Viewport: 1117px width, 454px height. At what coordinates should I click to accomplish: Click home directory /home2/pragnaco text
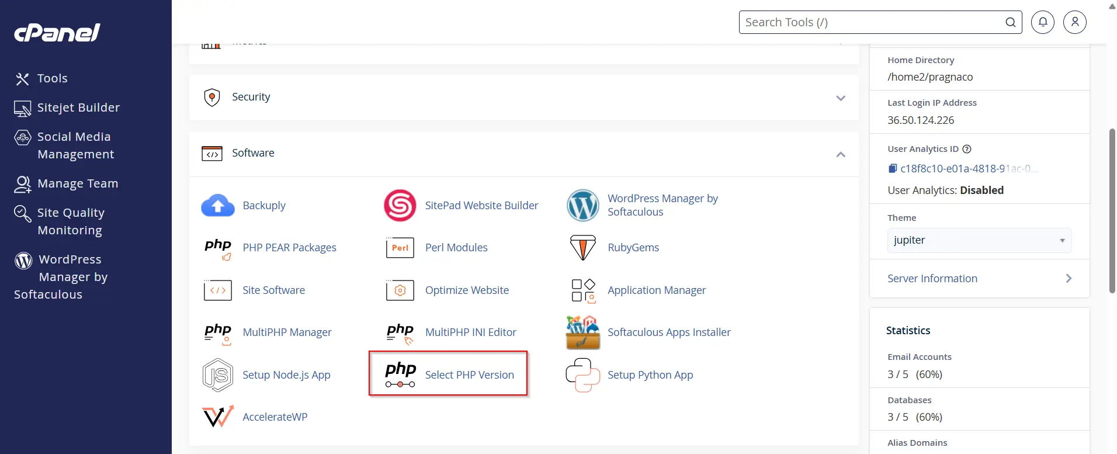[x=930, y=77]
